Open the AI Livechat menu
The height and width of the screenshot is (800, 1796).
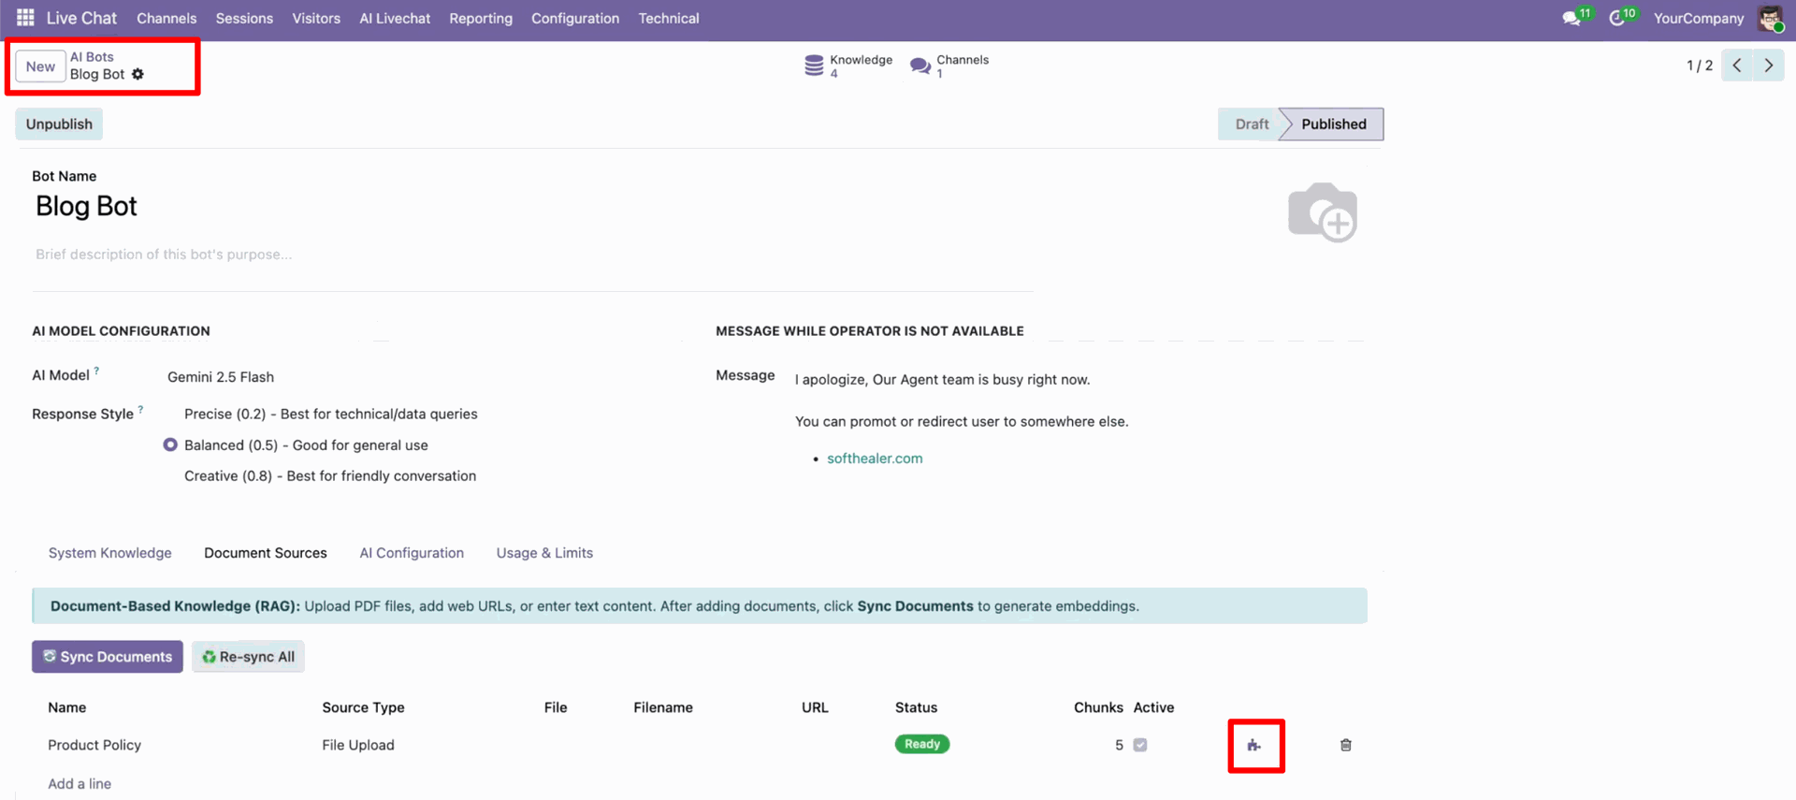395,18
